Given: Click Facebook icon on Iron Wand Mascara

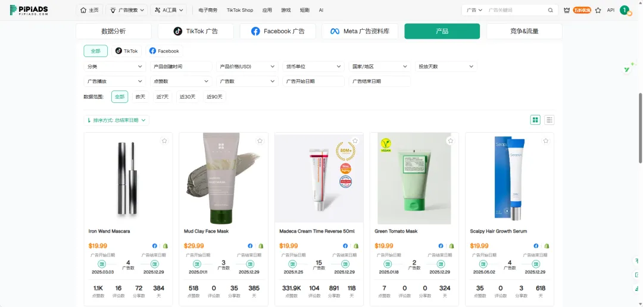Looking at the screenshot, I should (155, 246).
